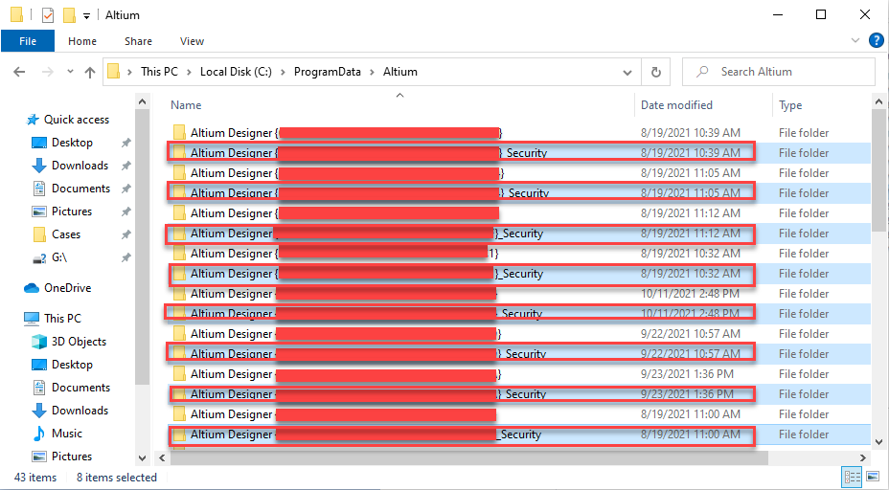Click the pin icon next to Cases
The image size is (889, 490).
(x=125, y=234)
